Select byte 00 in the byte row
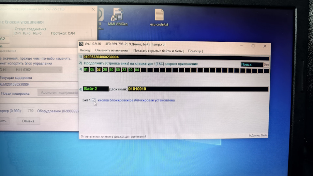The image size is (313, 176). (131, 70)
